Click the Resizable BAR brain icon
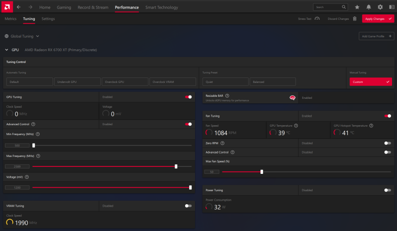 [292, 98]
